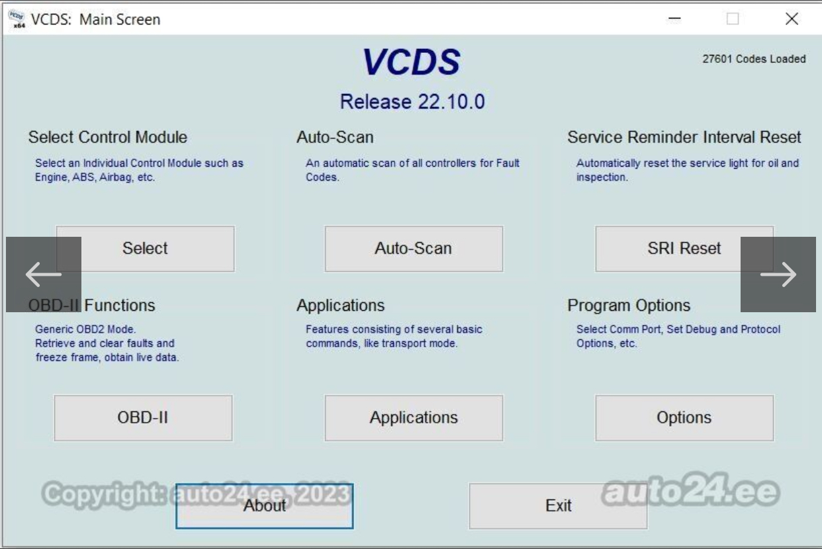Viewport: 822px width, 549px height.
Task: Click the Select Control Module heading
Action: [x=107, y=137]
